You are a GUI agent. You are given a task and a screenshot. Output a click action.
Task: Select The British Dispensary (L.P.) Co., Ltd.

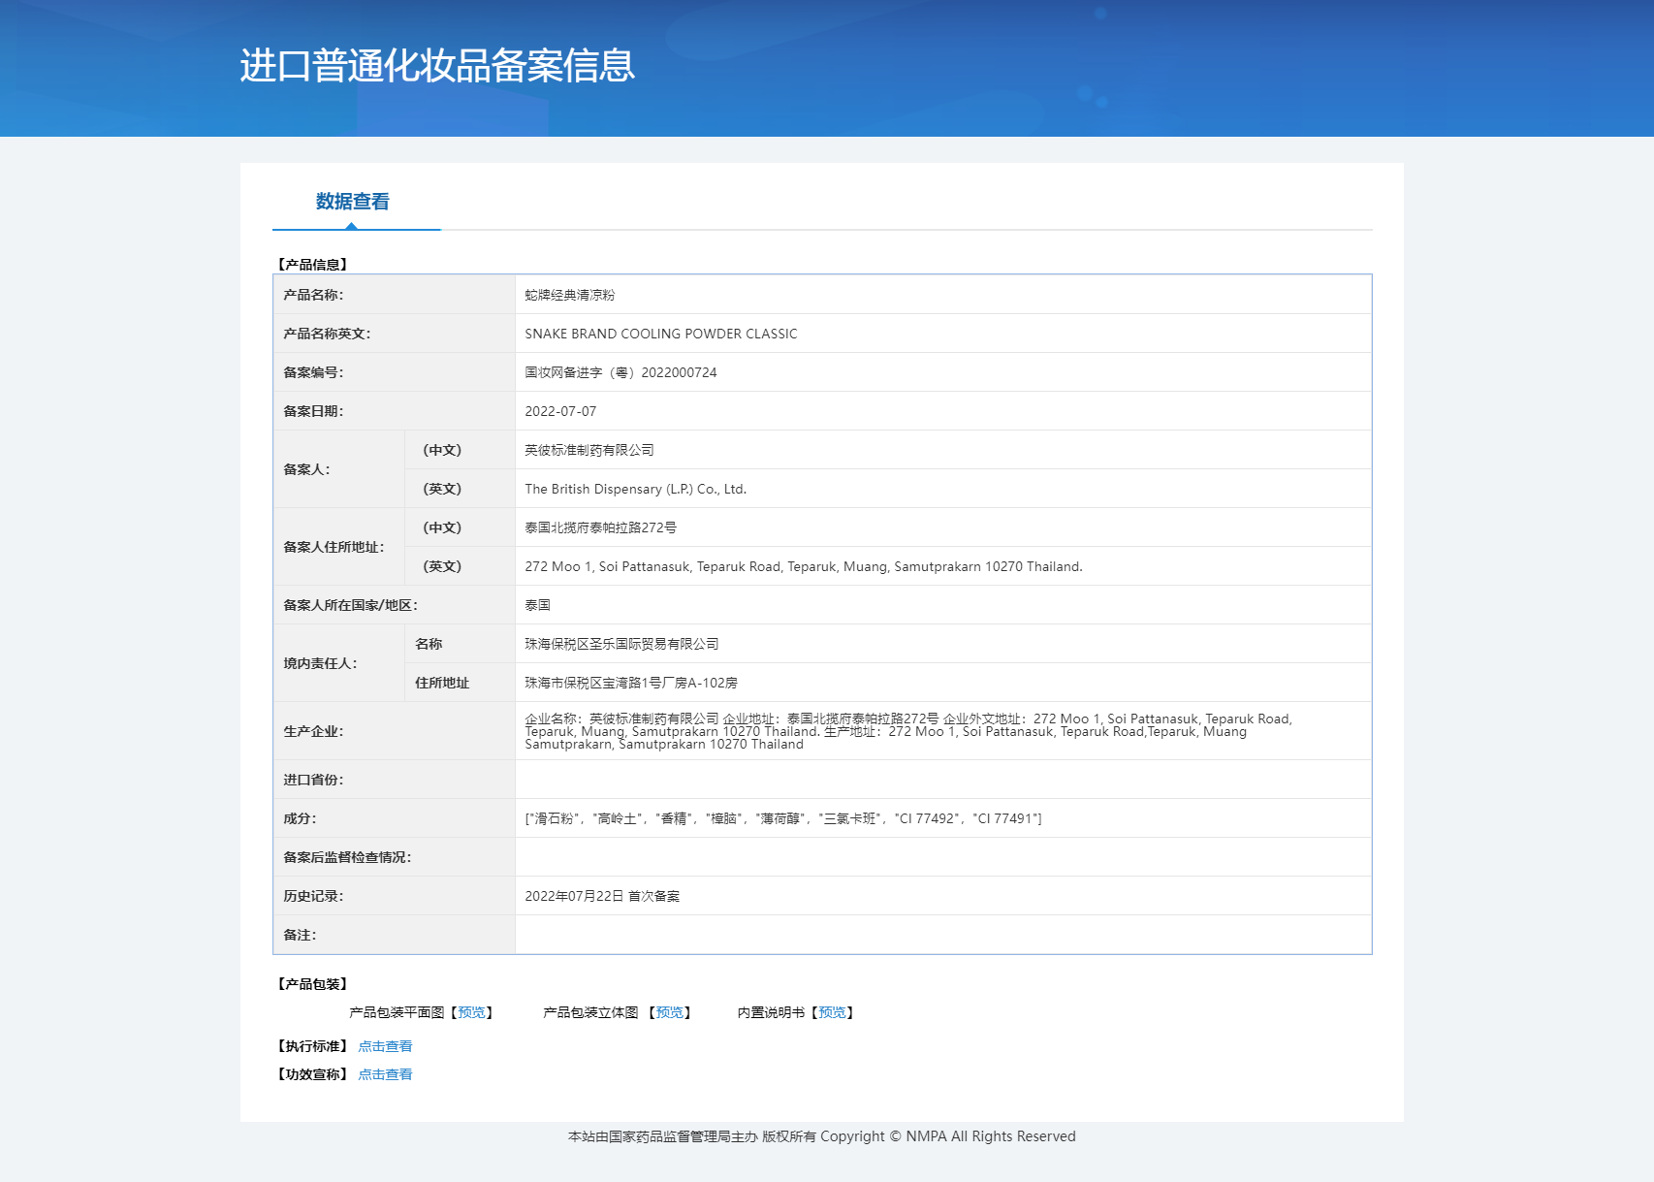tap(636, 489)
